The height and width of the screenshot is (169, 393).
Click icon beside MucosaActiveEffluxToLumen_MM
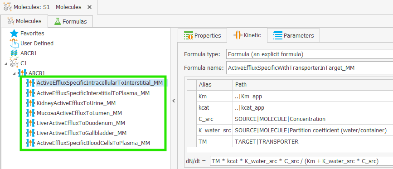point(30,113)
